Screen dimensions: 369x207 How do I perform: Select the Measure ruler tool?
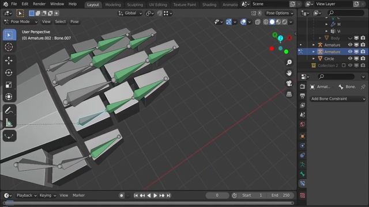pyautogui.click(x=9, y=122)
